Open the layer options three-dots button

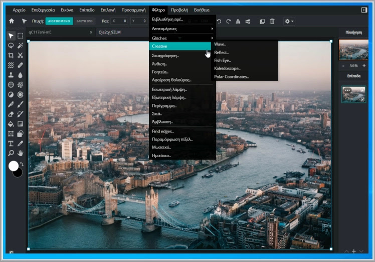(x=347, y=90)
